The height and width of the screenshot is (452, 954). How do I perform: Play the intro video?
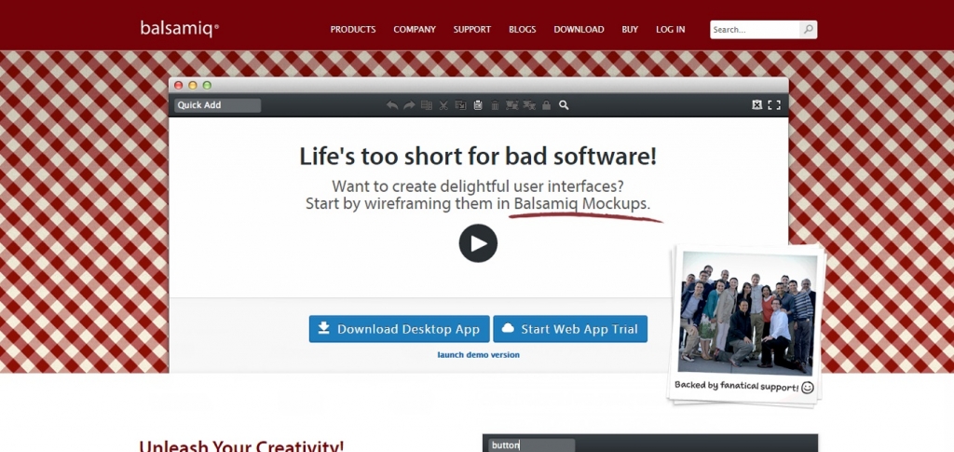478,243
